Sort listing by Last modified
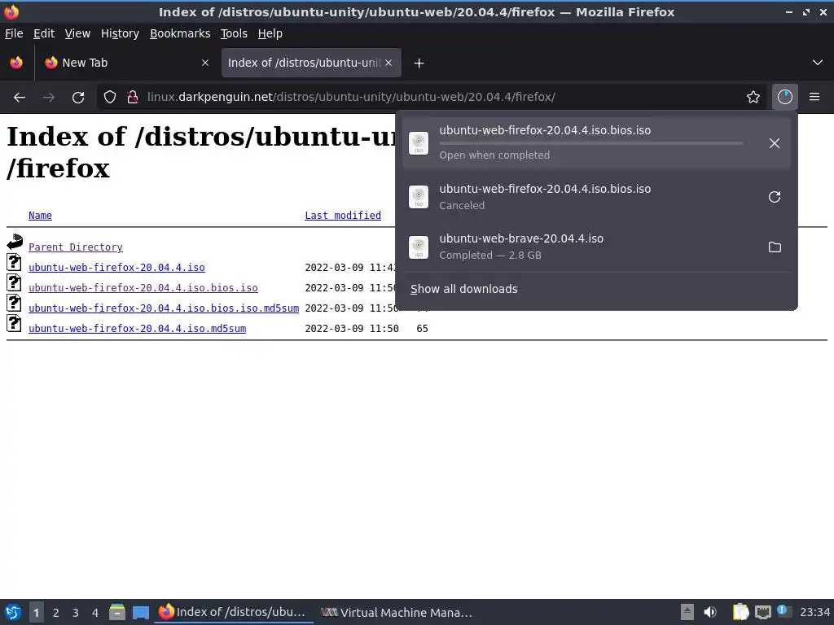This screenshot has height=625, width=834. (x=343, y=215)
